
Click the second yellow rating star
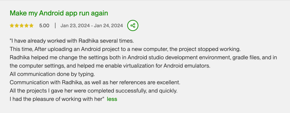point(17,26)
